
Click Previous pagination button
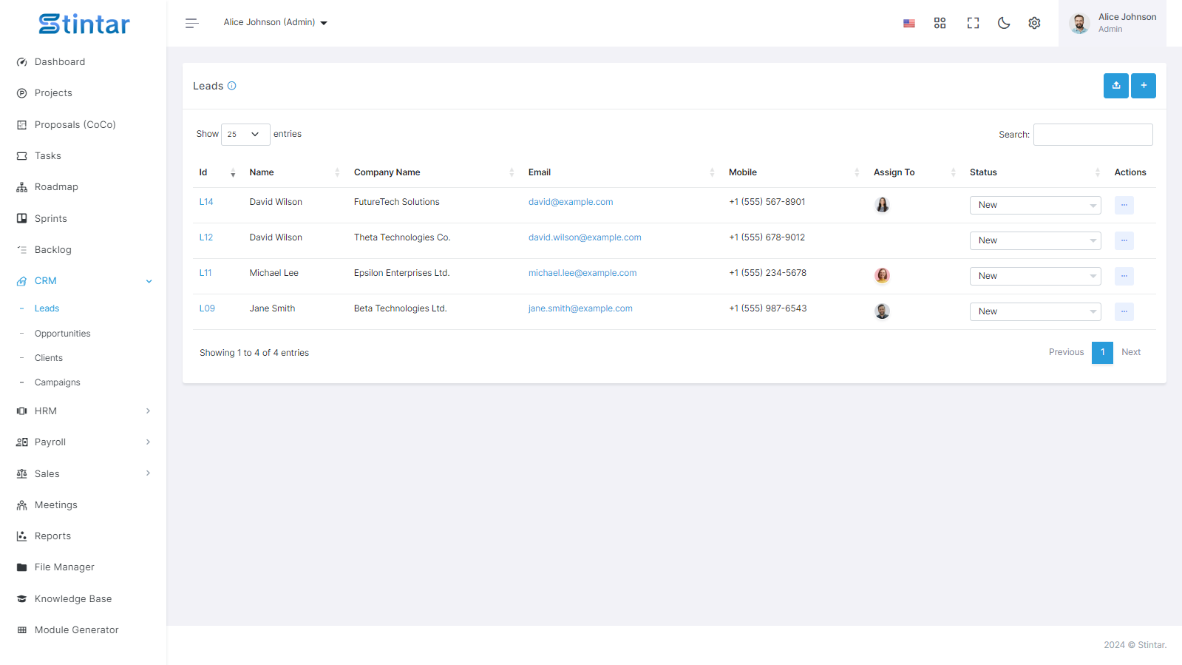pyautogui.click(x=1066, y=352)
